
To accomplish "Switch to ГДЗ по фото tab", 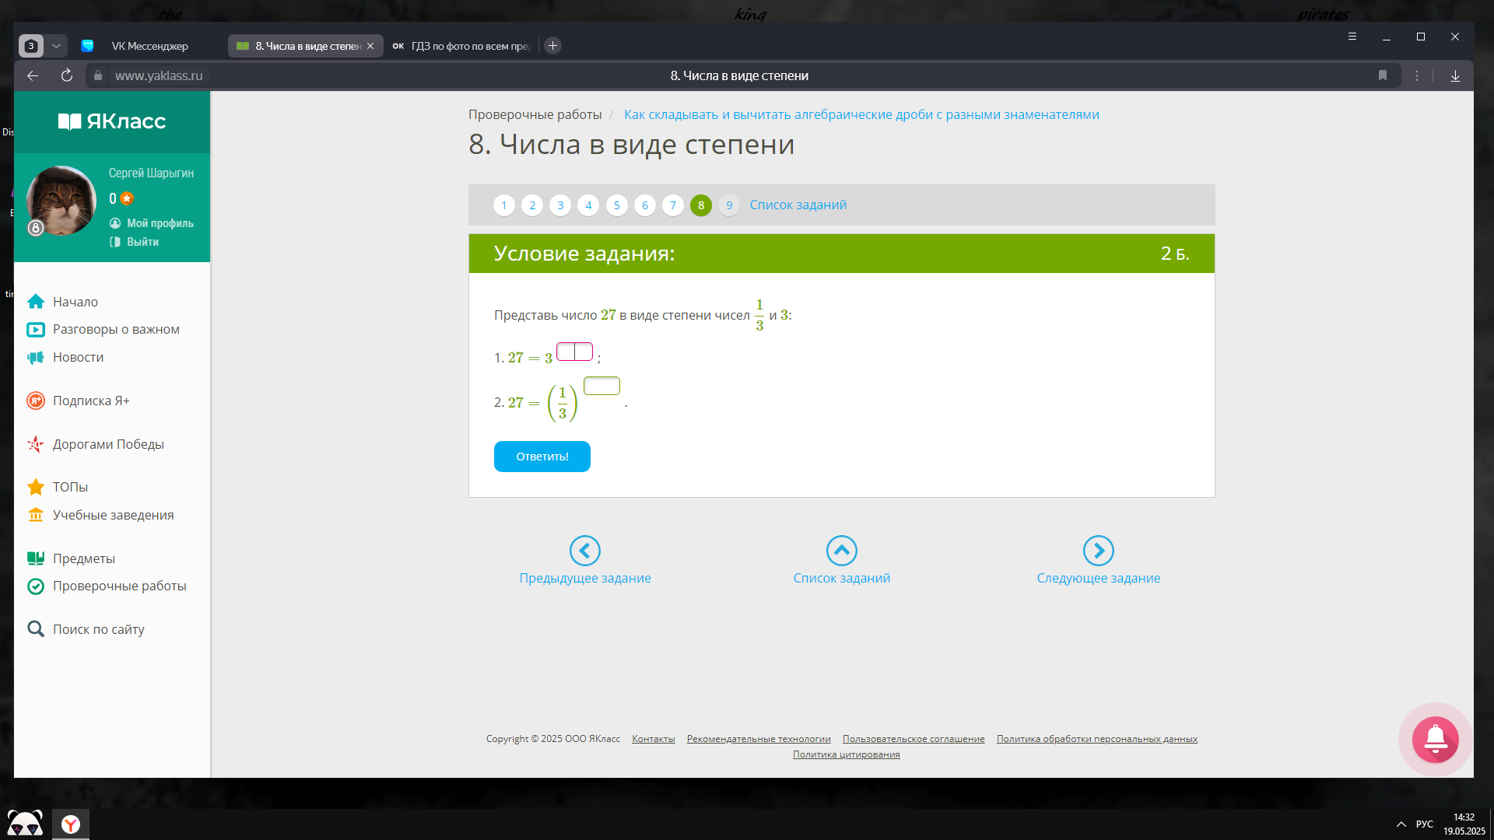I will [x=462, y=46].
